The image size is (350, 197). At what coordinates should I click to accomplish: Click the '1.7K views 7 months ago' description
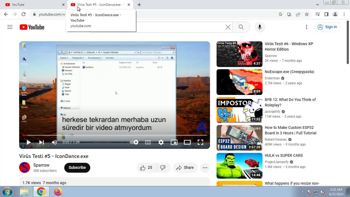coord(44,183)
